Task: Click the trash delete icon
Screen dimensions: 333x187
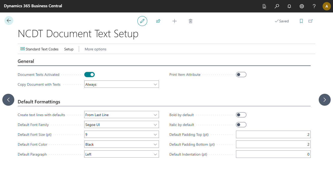Action: click(x=190, y=21)
